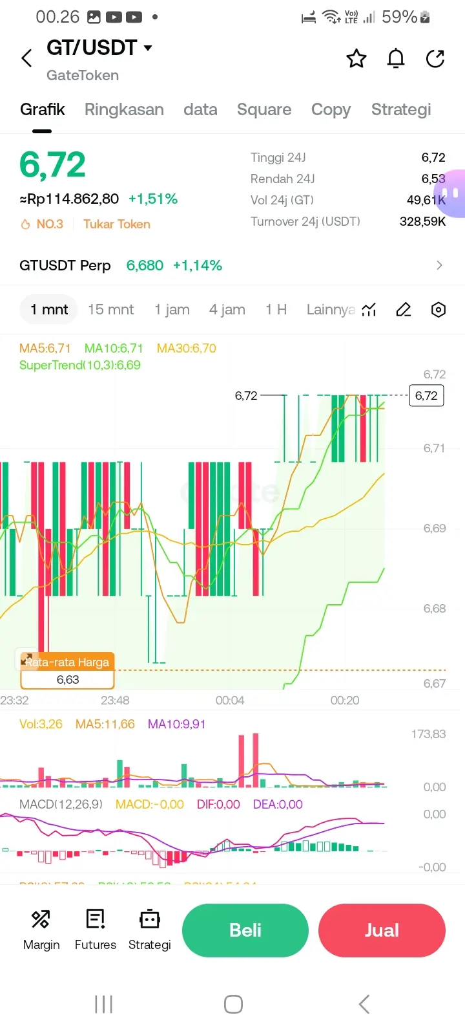
Task: Tap the large 6,72 price display
Action: click(52, 164)
